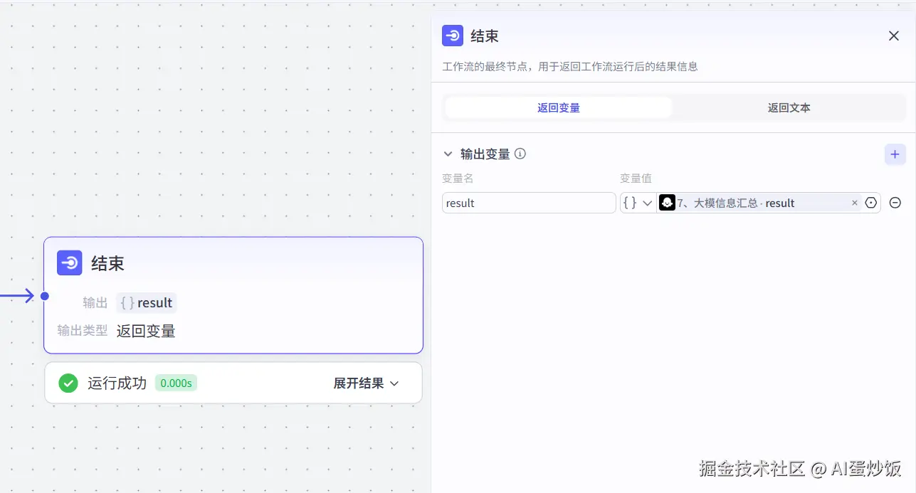Clear the 大模信息汇总 result reference
Screen dimensions: 916x493
pos(855,203)
